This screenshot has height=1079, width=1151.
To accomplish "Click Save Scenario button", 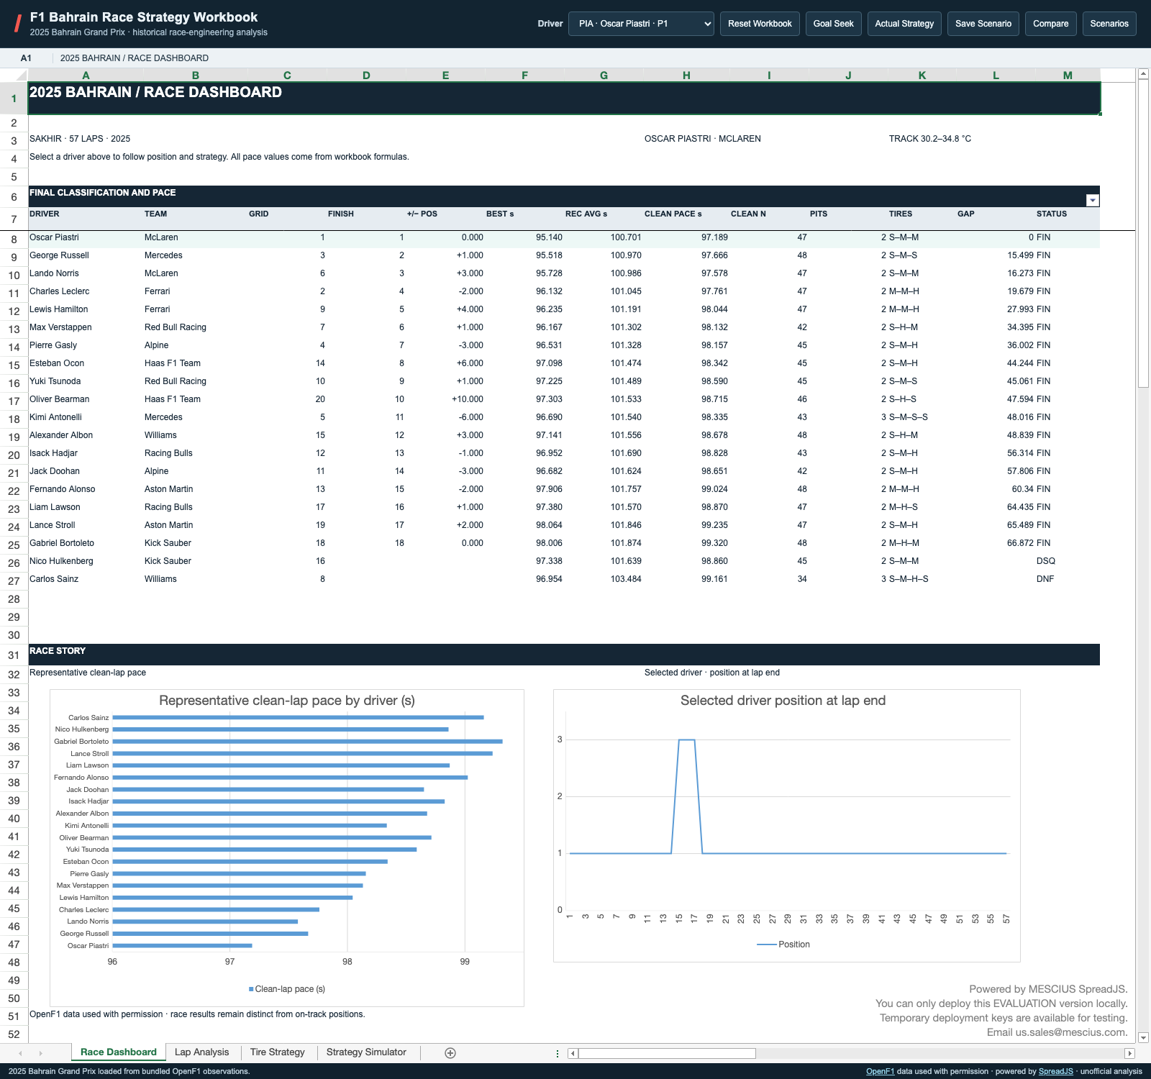I will pyautogui.click(x=983, y=24).
